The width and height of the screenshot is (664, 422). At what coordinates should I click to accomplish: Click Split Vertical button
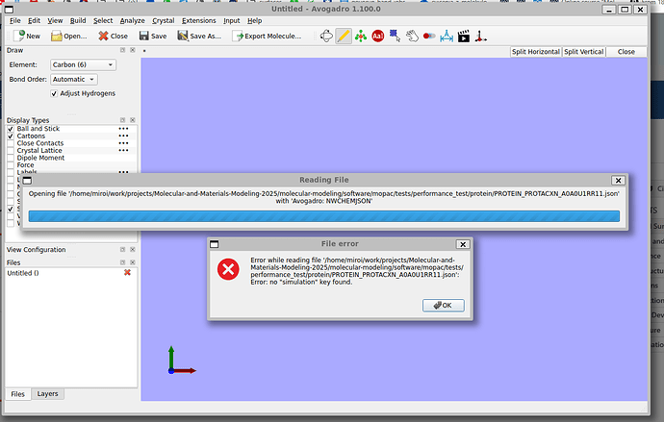click(583, 52)
